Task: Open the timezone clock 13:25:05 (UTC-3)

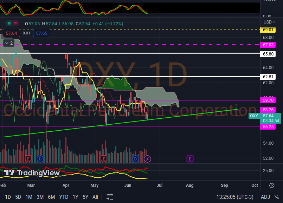Action: [235, 197]
